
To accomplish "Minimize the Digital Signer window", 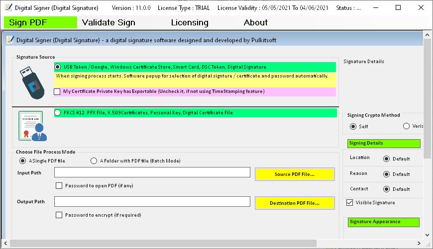I will [376, 8].
